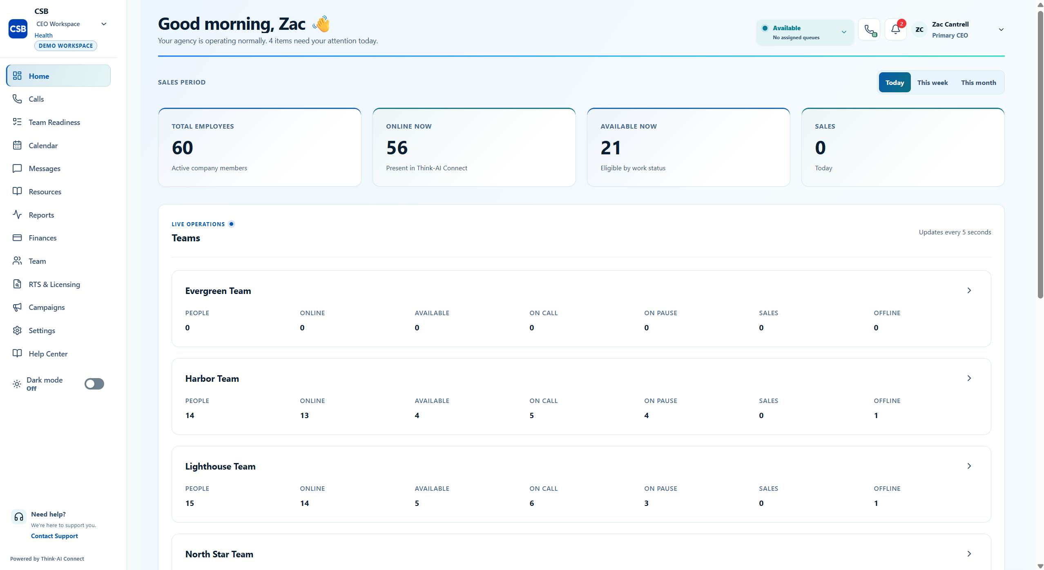This screenshot has width=1044, height=570.
Task: Click the RTS & Licensing document icon
Action: pos(17,284)
